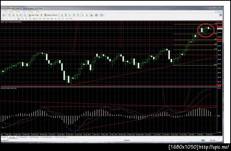Open indicators list green plus icon
The width and height of the screenshot is (231, 151).
tap(92, 15)
